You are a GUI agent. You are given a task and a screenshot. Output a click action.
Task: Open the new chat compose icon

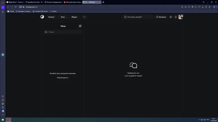(x=80, y=26)
